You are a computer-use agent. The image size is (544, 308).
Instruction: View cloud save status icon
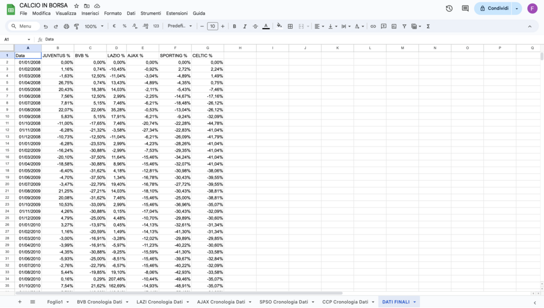[x=97, y=6]
